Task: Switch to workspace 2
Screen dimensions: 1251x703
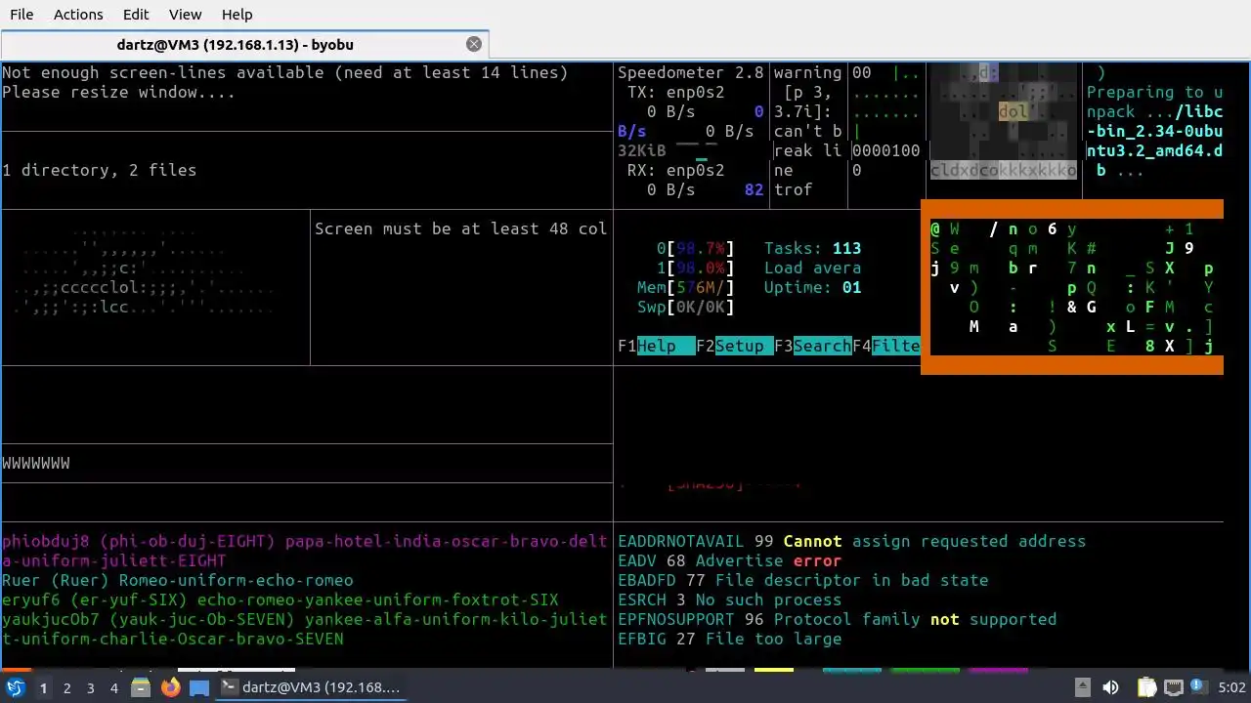Action: [66, 688]
